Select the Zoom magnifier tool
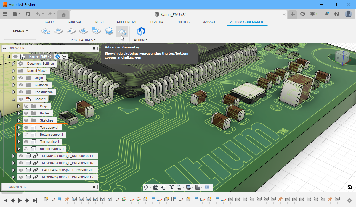This screenshot has width=356, height=207. pos(171,187)
